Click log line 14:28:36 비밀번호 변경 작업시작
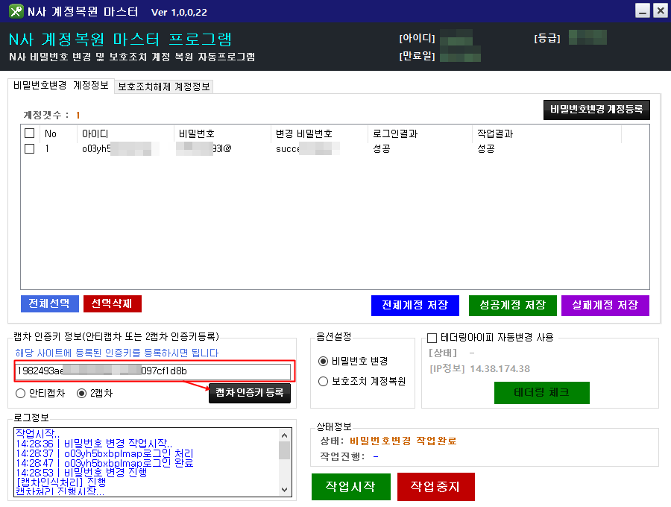Viewport: 671px width, 507px height. pos(94,443)
